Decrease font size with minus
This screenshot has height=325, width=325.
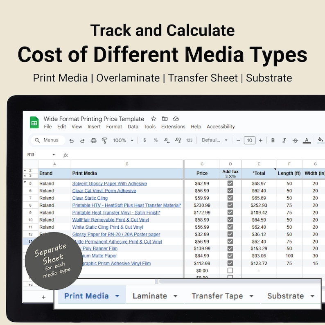click(238, 140)
